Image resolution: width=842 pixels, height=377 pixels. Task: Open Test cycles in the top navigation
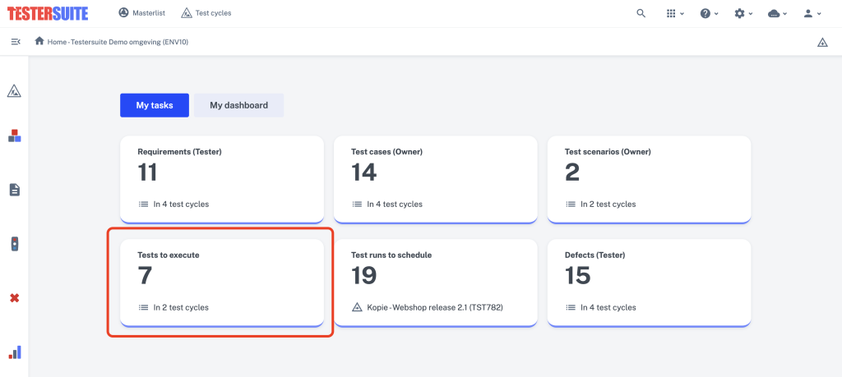point(206,13)
